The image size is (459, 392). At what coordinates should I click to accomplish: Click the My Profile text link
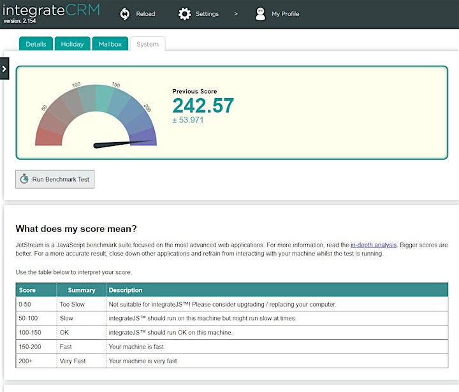tap(285, 14)
